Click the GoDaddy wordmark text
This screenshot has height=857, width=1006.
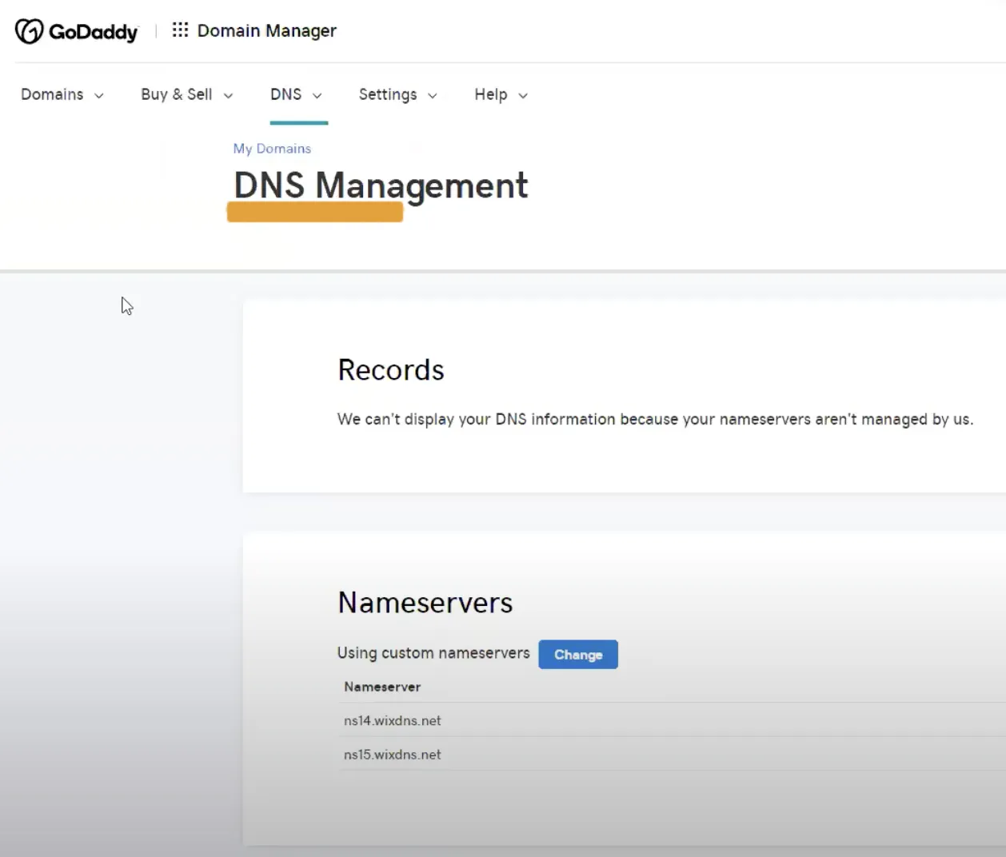(x=94, y=32)
